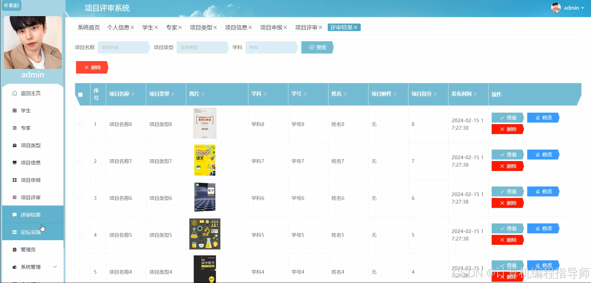
Task: Open the 项目名称7 yellow book thumbnail
Action: [x=205, y=160]
